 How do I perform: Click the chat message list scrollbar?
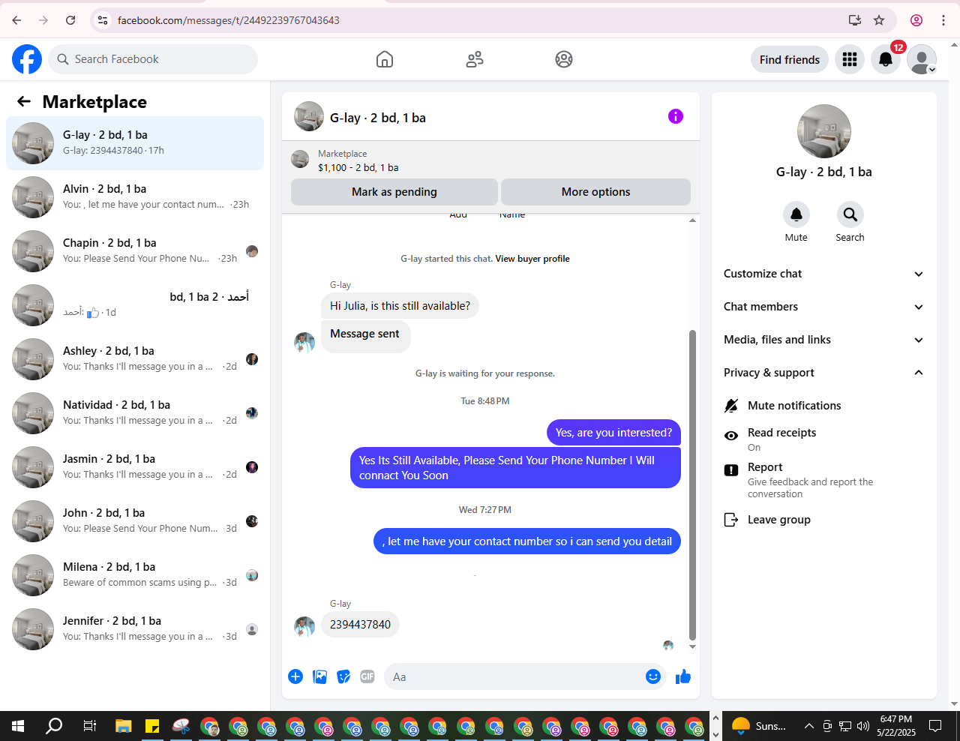692,485
